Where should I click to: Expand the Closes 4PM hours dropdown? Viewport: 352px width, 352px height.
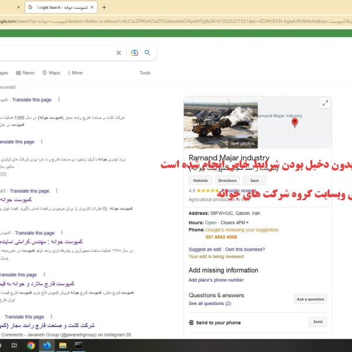247,223
